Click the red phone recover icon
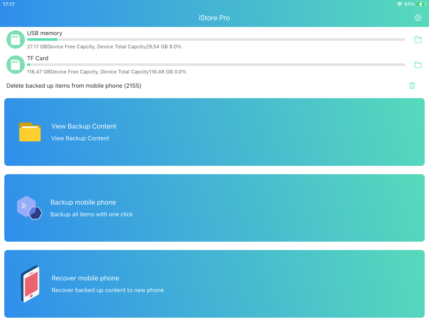Screen dimensions: 429x322 point(30,284)
